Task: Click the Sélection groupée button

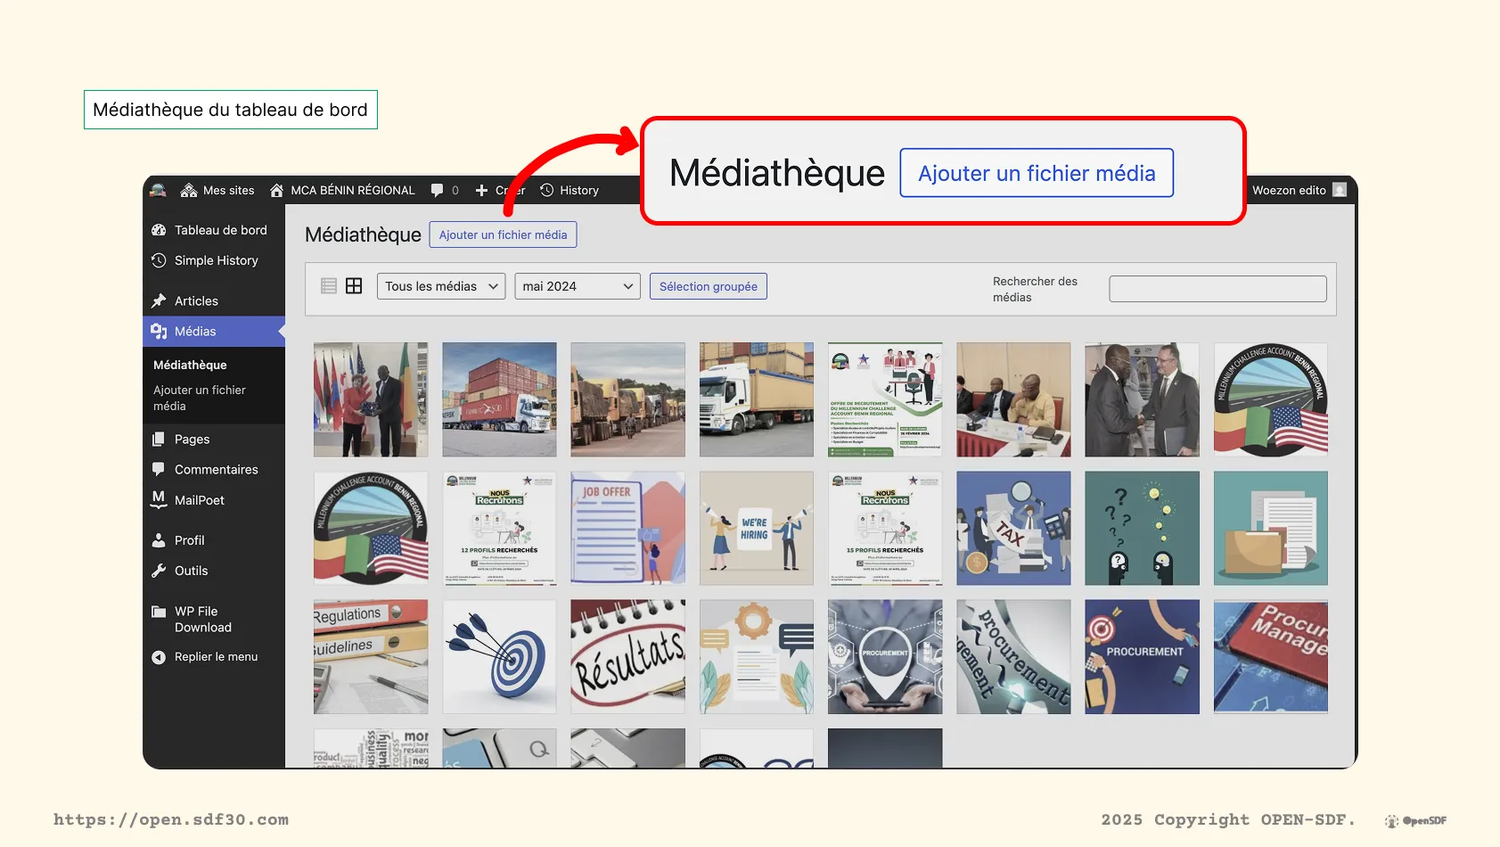Action: click(709, 286)
